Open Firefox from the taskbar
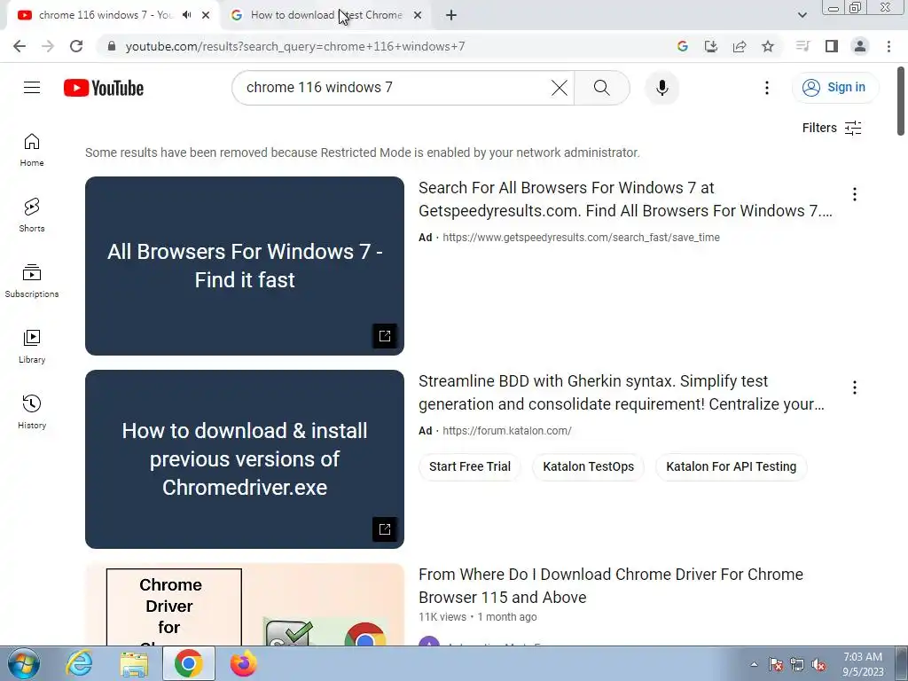Screen dimensions: 908x681 tap(243, 663)
